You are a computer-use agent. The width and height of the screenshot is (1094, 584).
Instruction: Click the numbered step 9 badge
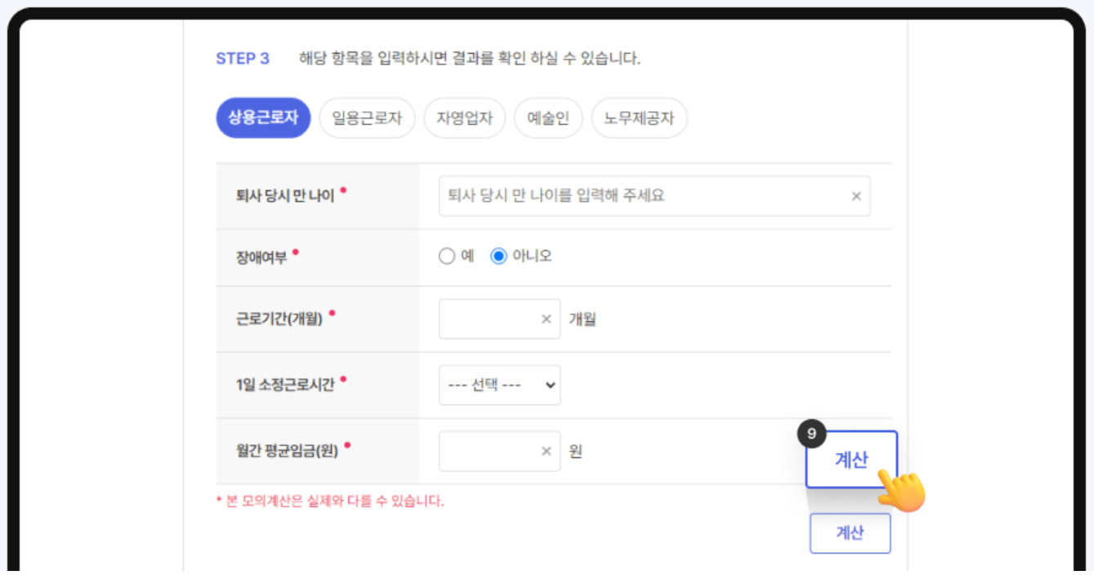pos(811,435)
